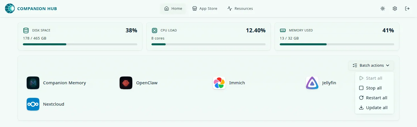Click the Jellyfin app name
The width and height of the screenshot is (417, 127).
point(329,83)
